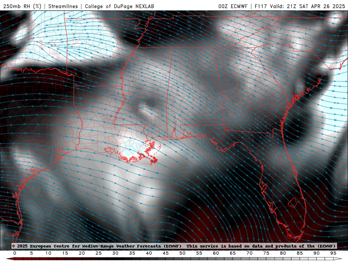This screenshot has height=261, width=348.
Task: Click the '90' value on the color scale
Action: tap(317, 253)
